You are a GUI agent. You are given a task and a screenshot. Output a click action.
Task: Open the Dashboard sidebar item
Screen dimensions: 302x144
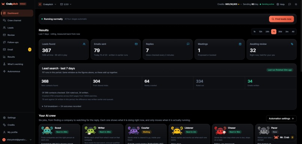pyautogui.click(x=17, y=13)
